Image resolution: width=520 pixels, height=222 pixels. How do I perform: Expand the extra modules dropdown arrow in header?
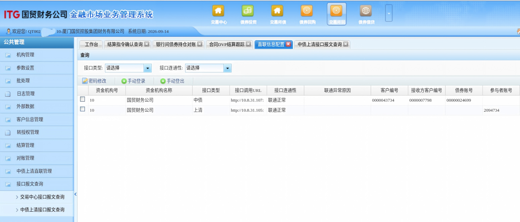click(x=389, y=14)
